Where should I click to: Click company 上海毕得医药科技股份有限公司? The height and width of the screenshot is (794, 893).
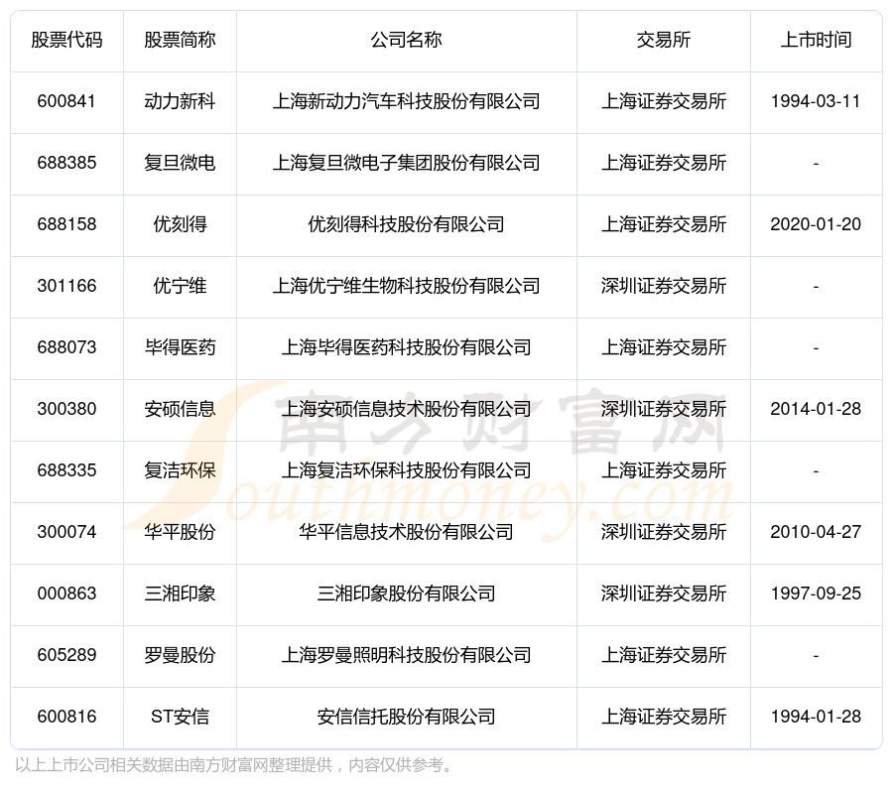406,347
